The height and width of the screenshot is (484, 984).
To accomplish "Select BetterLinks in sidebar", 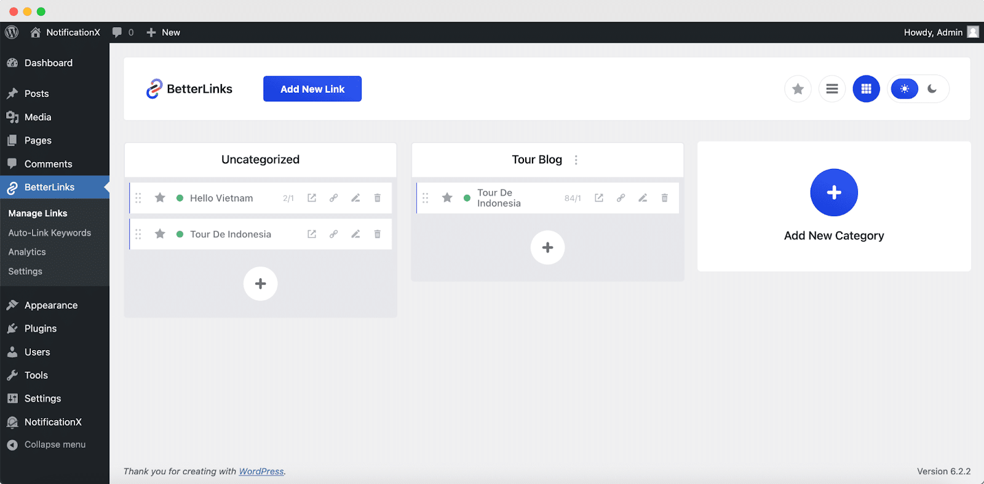I will (55, 187).
